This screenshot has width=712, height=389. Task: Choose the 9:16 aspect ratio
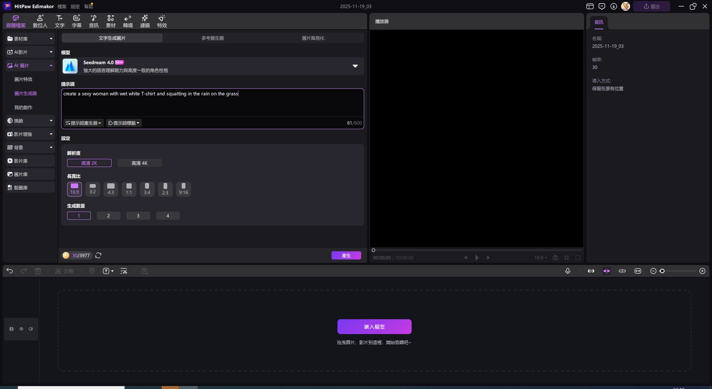(183, 189)
